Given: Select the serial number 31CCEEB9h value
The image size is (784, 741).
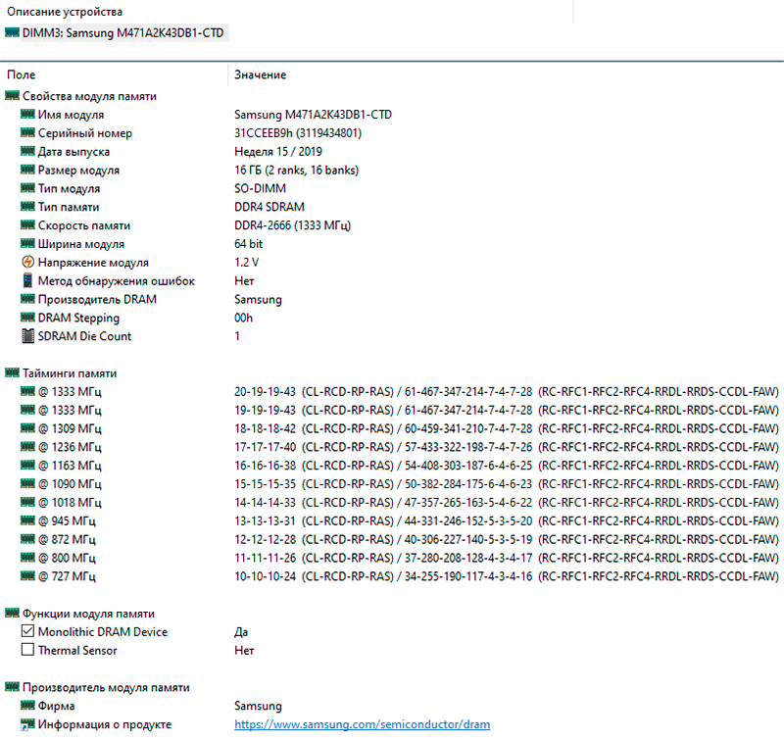Looking at the screenshot, I should click(298, 133).
